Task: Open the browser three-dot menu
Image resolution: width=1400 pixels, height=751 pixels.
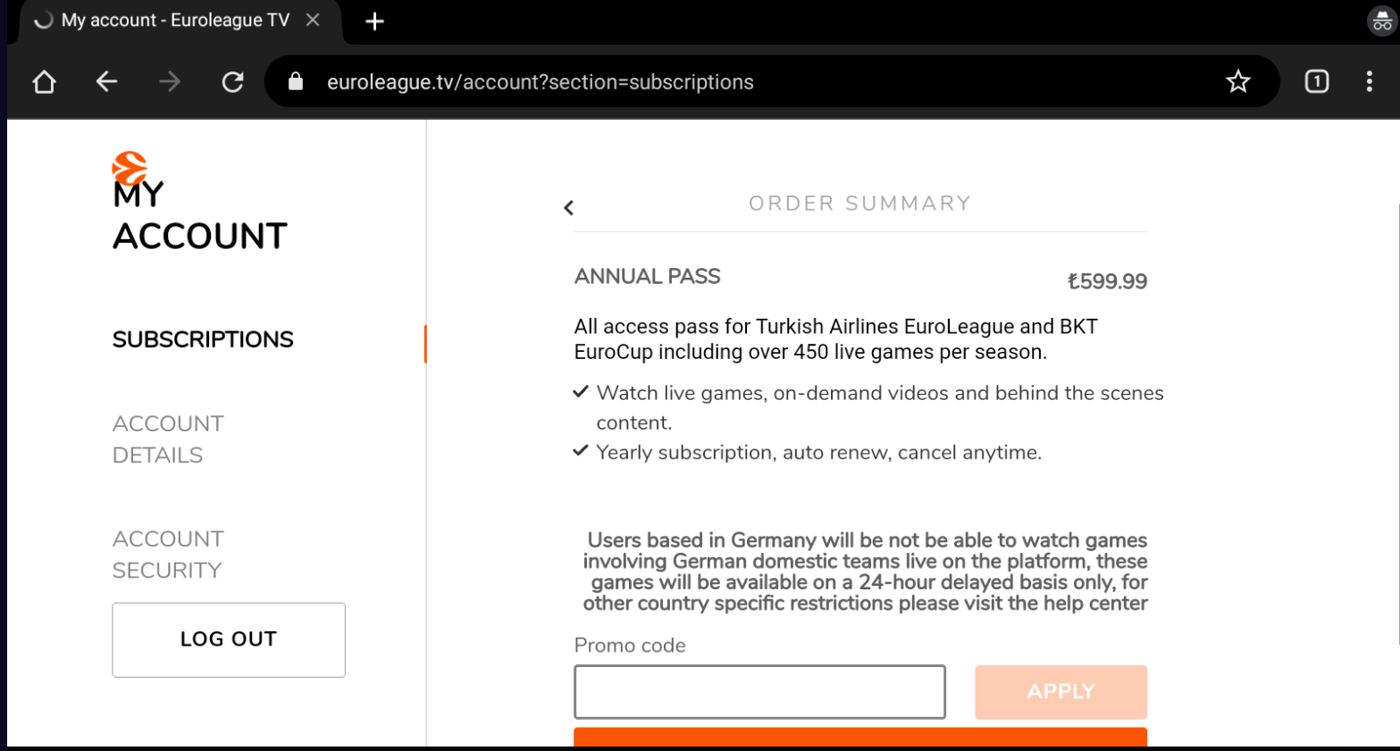Action: pyautogui.click(x=1369, y=81)
